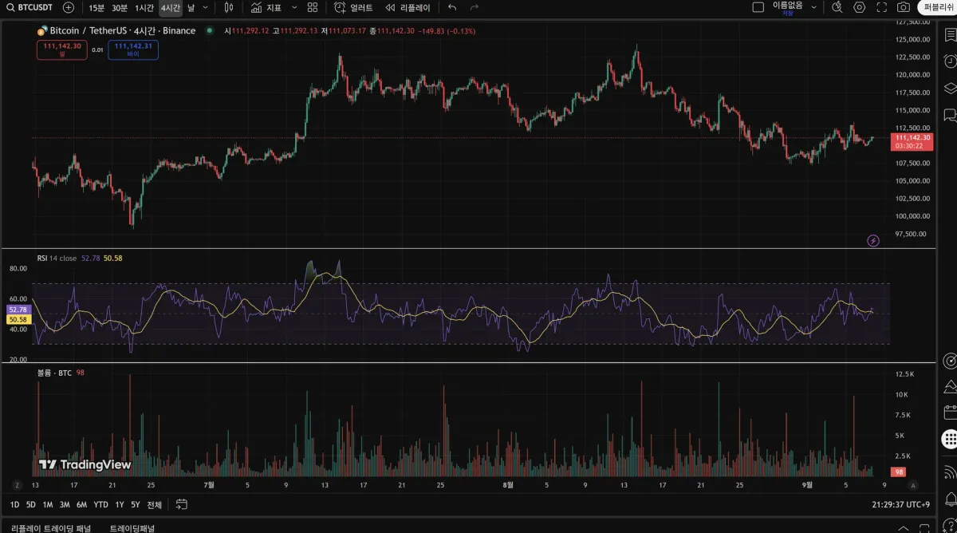Set the date range to YTD
This screenshot has width=957, height=533.
[x=100, y=504]
